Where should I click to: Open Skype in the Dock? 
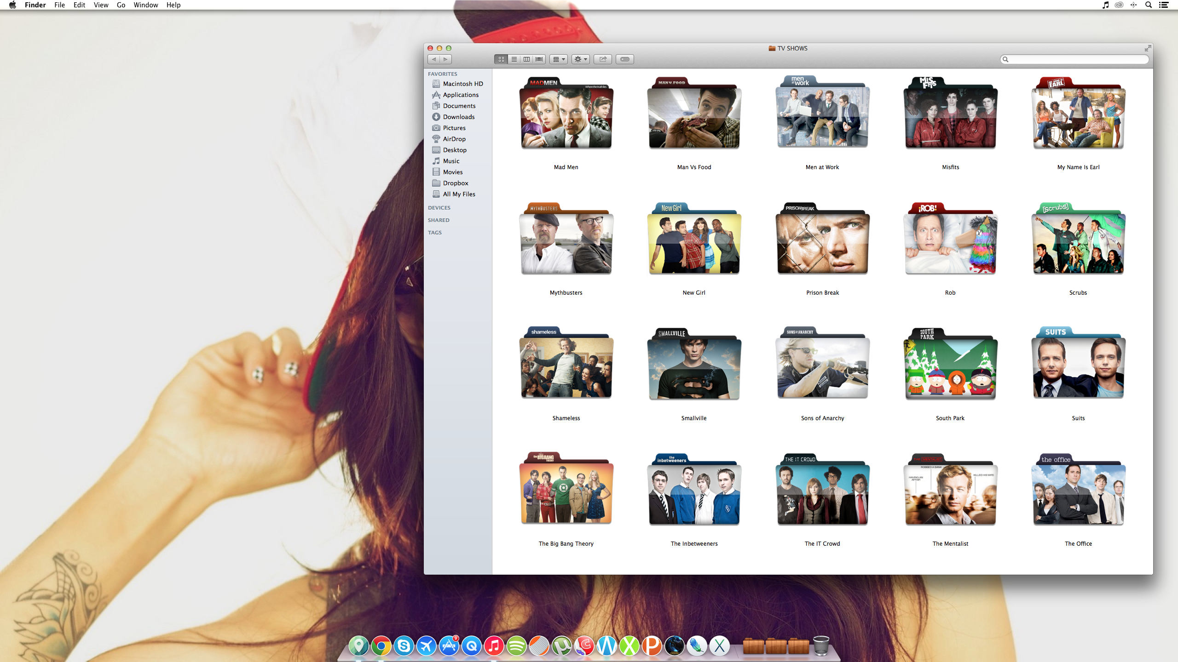point(404,645)
